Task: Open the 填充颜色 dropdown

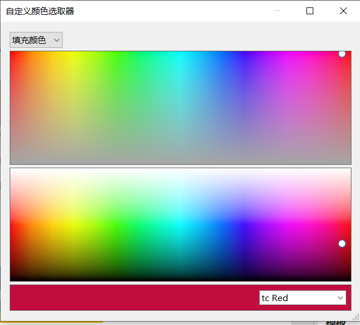Action: 36,40
